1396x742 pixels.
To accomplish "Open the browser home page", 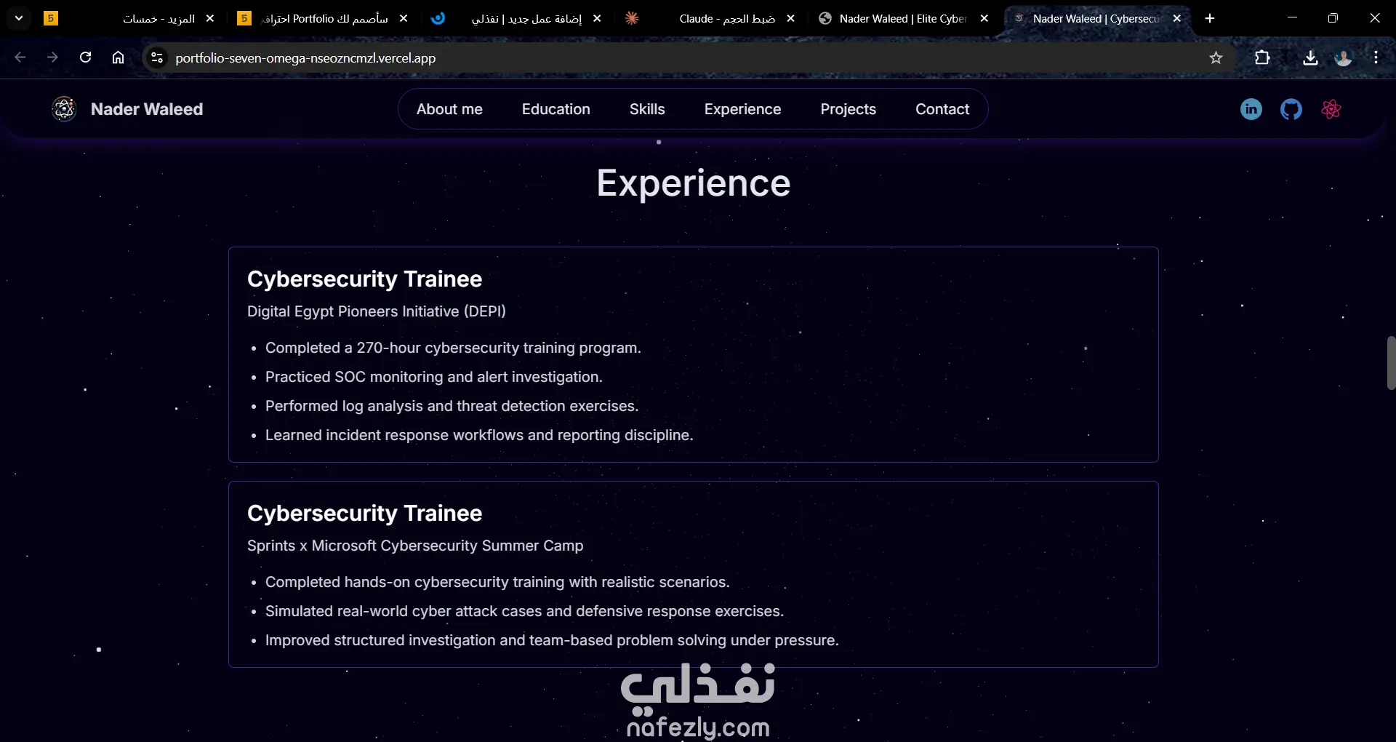I will click(x=118, y=57).
